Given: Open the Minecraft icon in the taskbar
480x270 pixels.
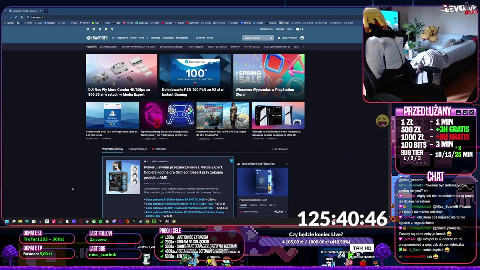Looking at the screenshot, I should [154, 222].
